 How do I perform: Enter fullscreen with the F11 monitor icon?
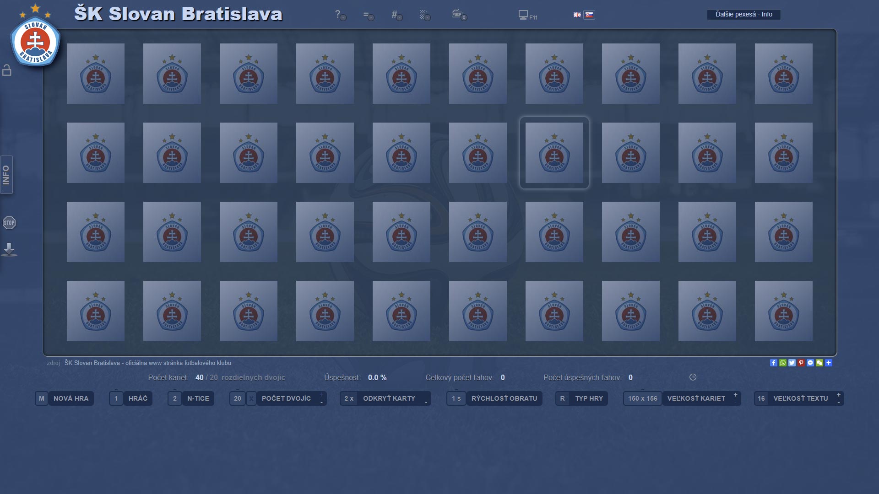[527, 15]
